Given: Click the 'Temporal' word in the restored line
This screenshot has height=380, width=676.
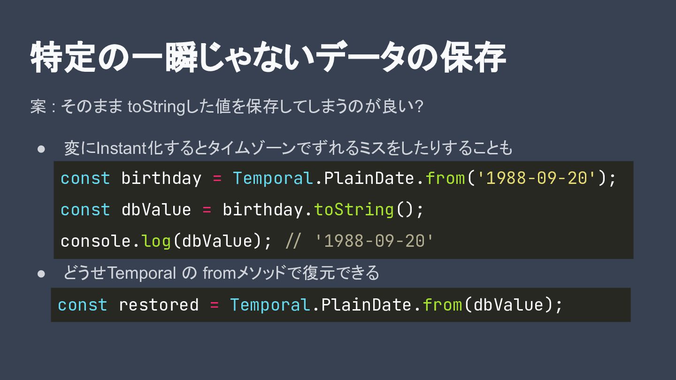Looking at the screenshot, I should tap(270, 305).
